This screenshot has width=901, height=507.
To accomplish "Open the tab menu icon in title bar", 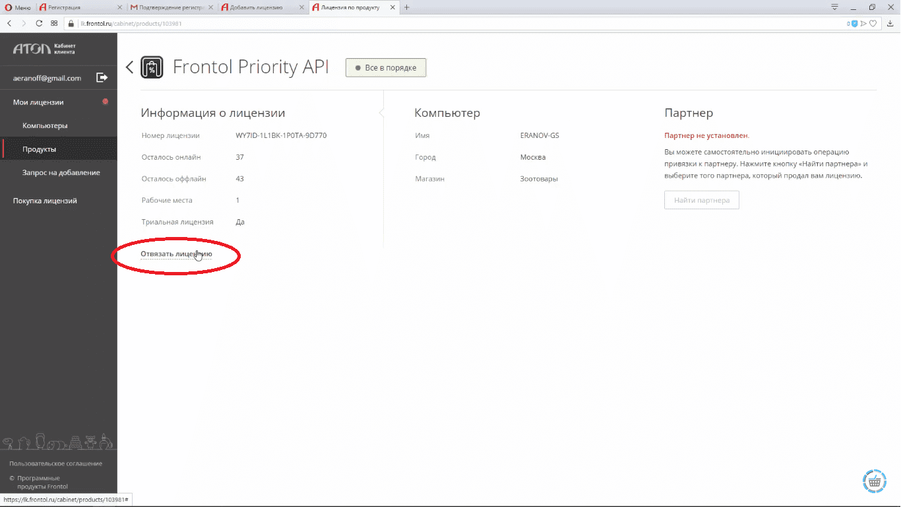I will tap(834, 7).
